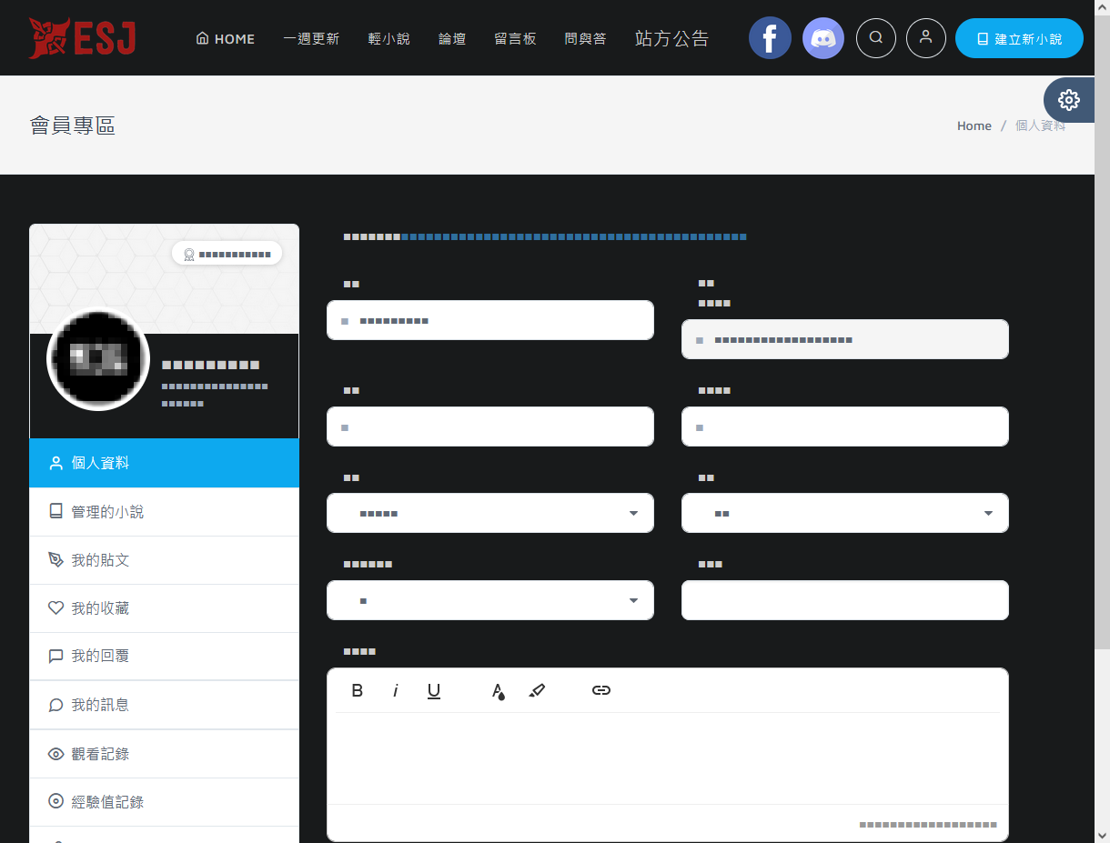Open 管理的小說 in sidebar

107,512
